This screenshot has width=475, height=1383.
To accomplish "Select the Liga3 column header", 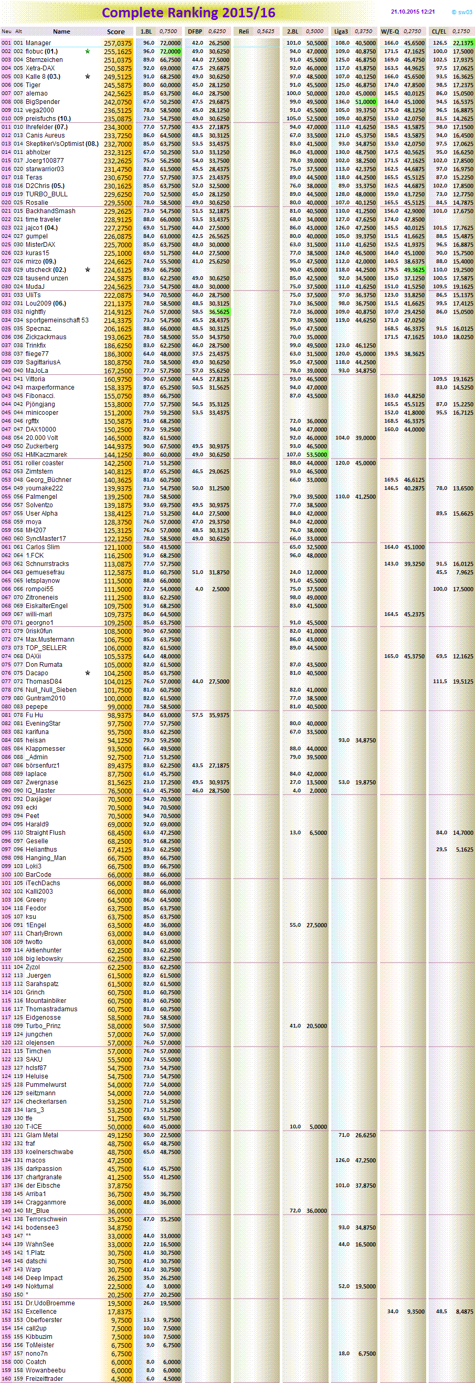I will (341, 32).
